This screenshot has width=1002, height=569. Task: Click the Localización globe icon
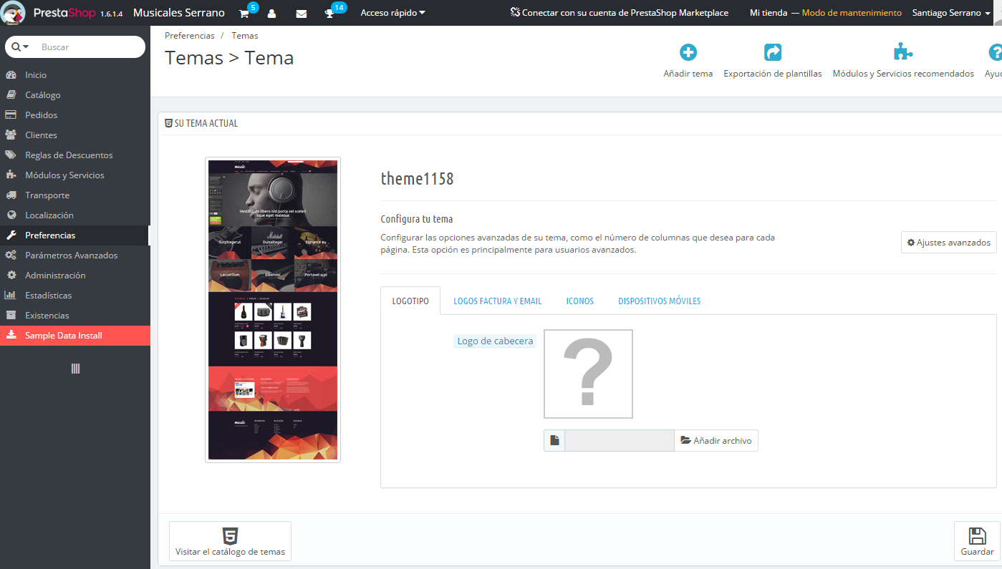(11, 215)
